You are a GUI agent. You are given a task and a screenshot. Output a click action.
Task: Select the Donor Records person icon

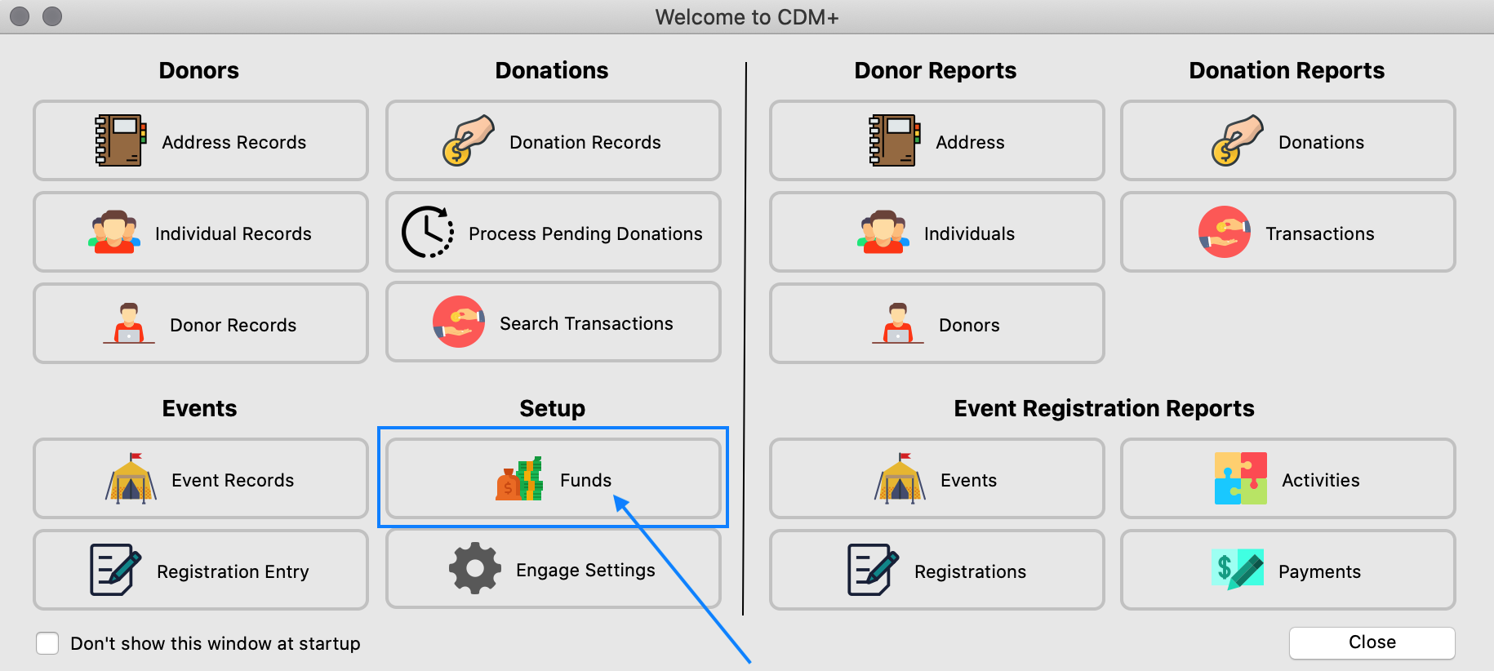[x=128, y=323]
